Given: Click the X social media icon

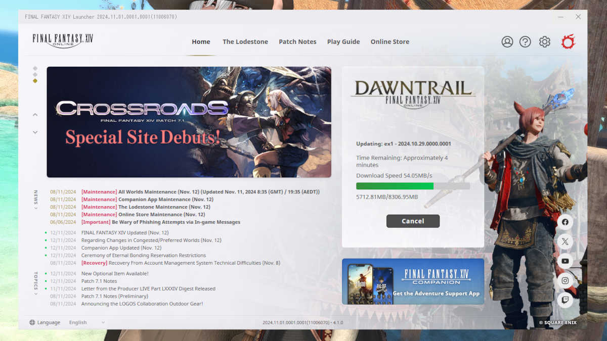Looking at the screenshot, I should pos(565,241).
